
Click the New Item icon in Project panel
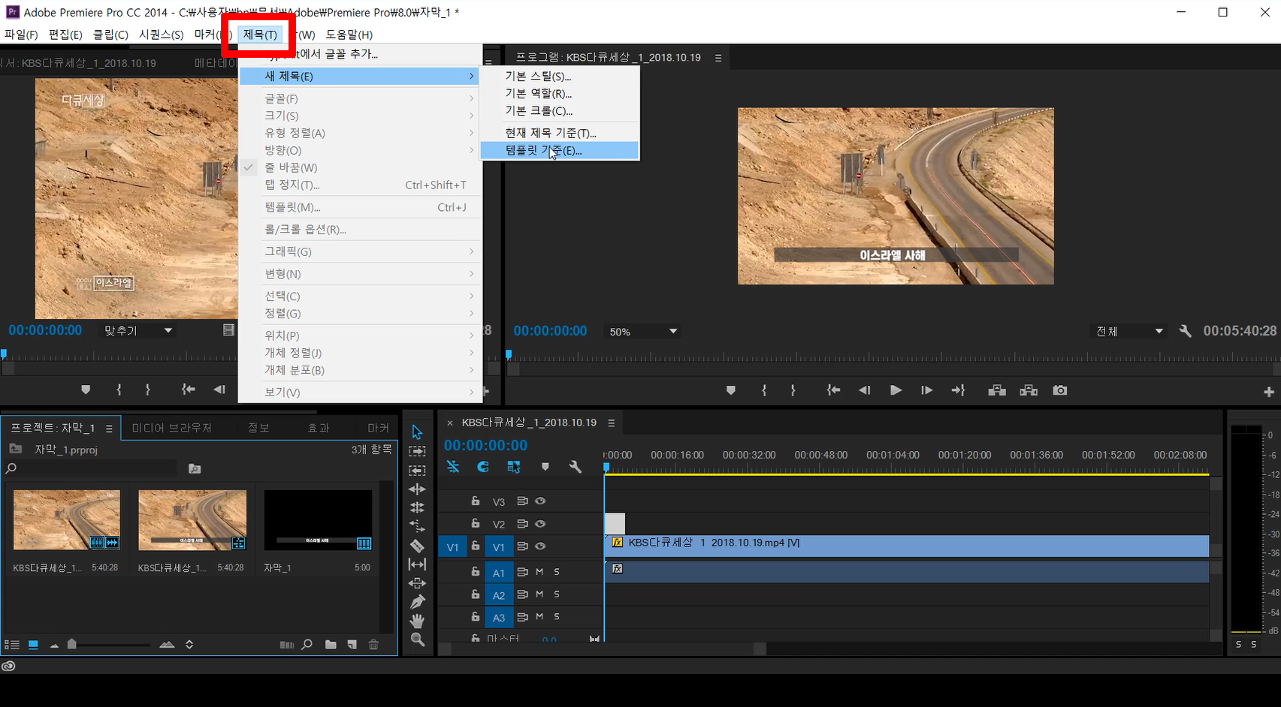(x=352, y=645)
